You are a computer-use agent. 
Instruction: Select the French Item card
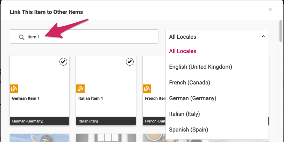pos(154,90)
